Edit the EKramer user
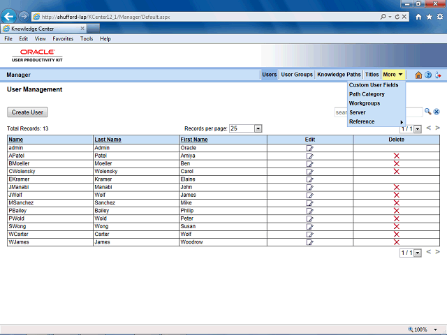The height and width of the screenshot is (335, 447). point(309,179)
